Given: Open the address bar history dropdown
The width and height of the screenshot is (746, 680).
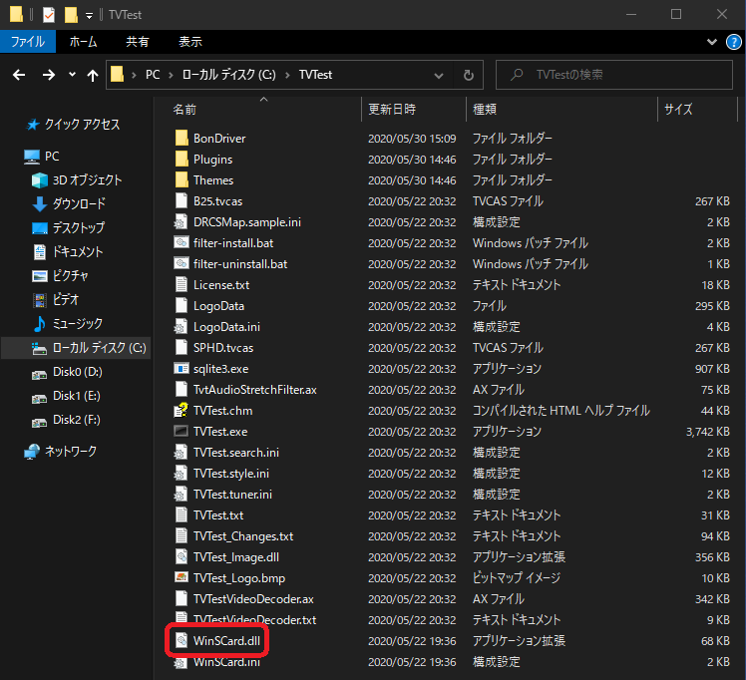Looking at the screenshot, I should pos(441,75).
